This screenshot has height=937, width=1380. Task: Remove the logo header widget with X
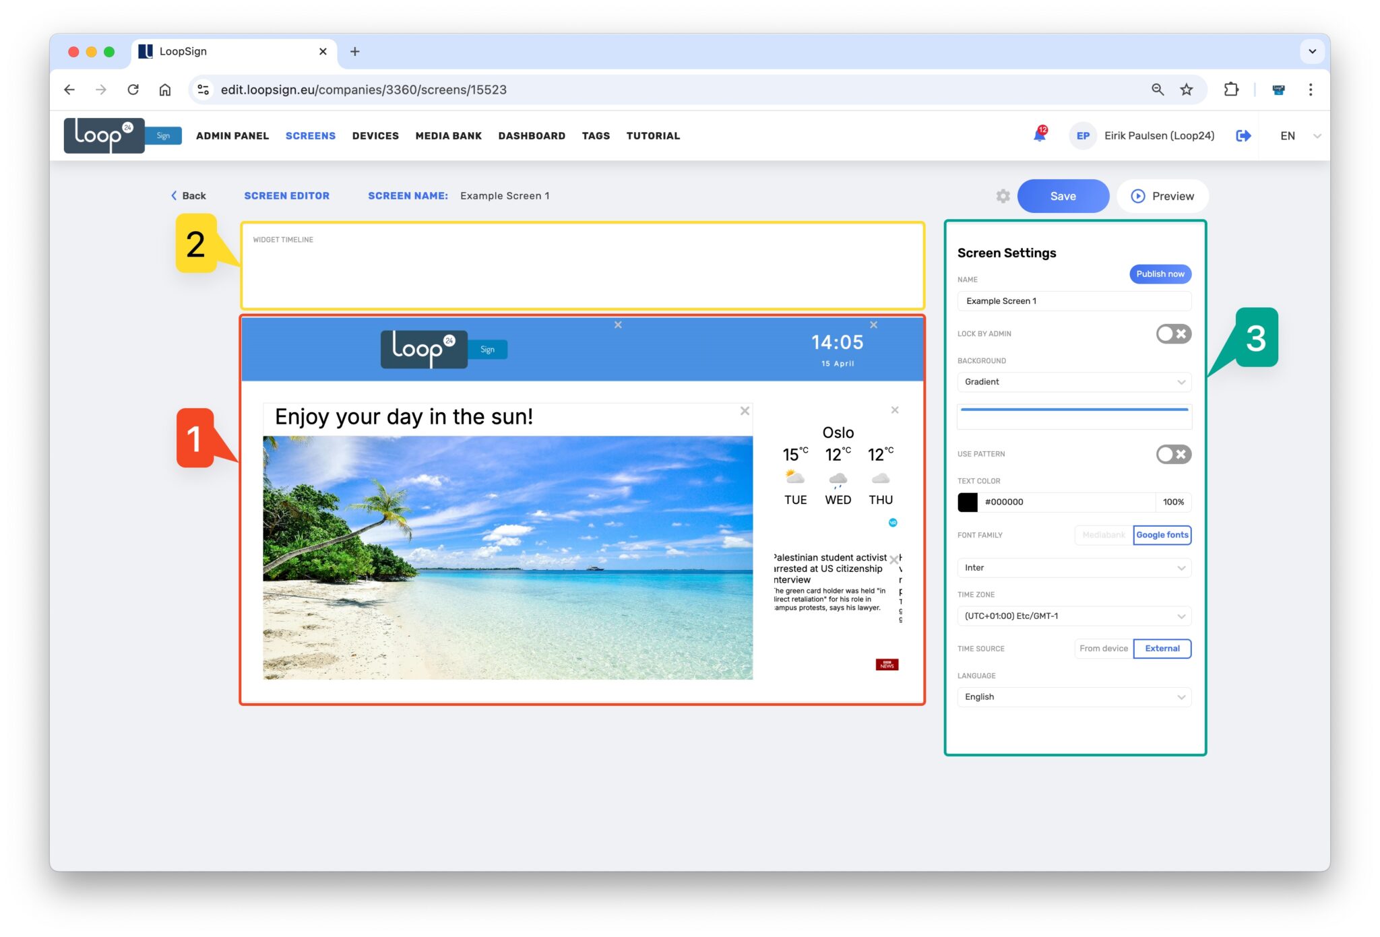[x=618, y=325]
